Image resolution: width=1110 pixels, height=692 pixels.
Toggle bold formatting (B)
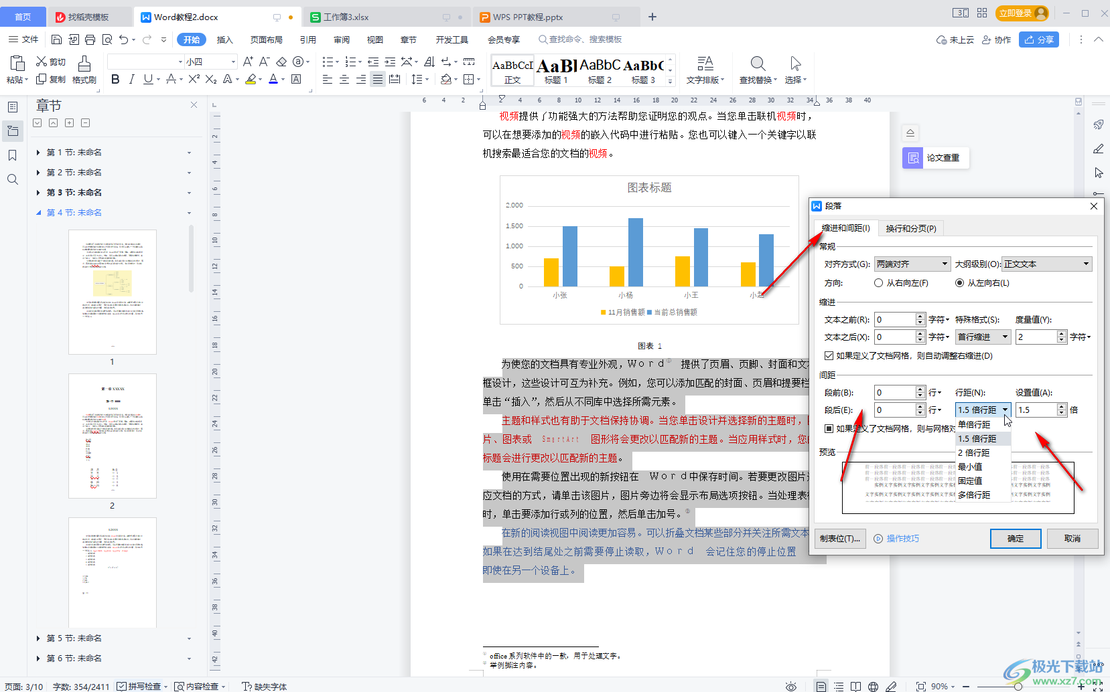tap(115, 80)
